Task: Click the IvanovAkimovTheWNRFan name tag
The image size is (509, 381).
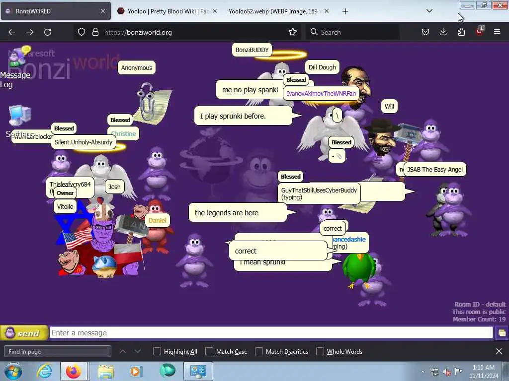Action: pos(321,93)
